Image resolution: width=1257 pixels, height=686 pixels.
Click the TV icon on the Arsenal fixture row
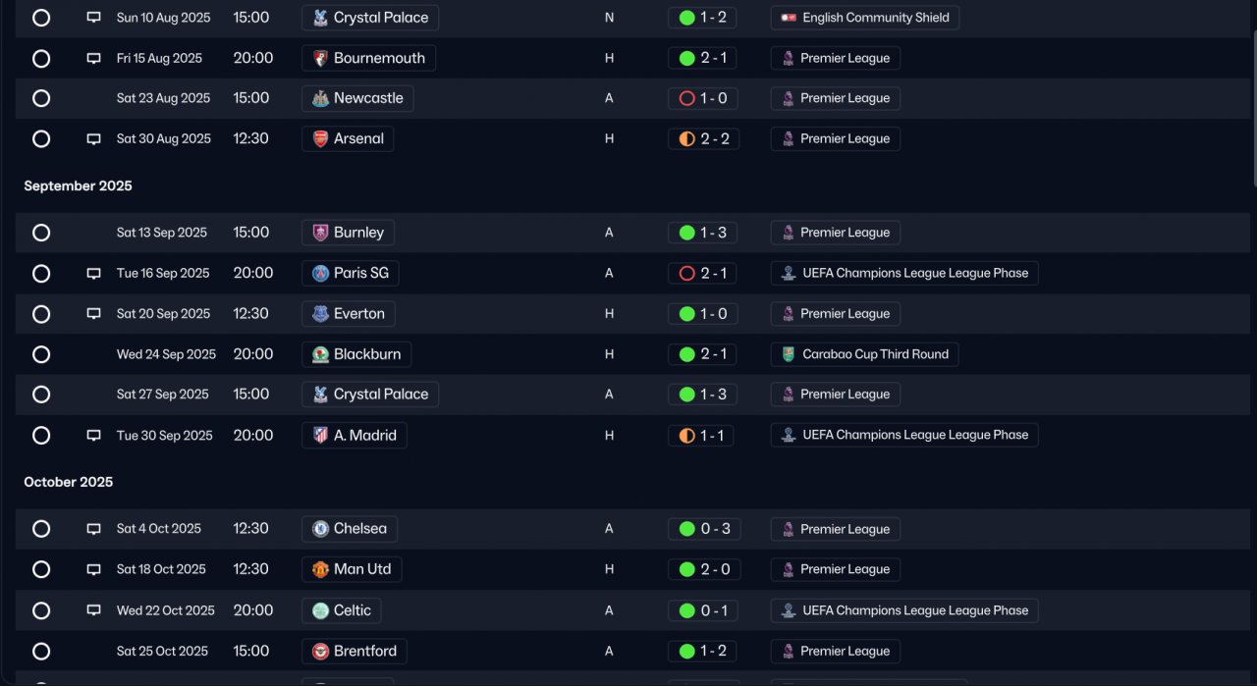coord(93,139)
